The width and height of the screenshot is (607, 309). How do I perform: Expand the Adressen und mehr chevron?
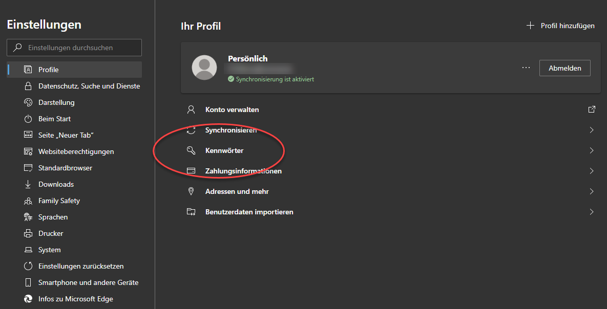tap(592, 191)
